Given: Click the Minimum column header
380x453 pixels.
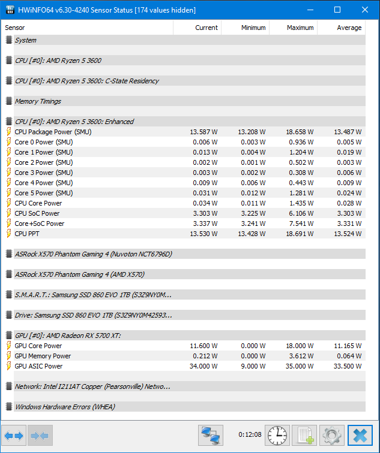Looking at the screenshot, I should (246, 28).
